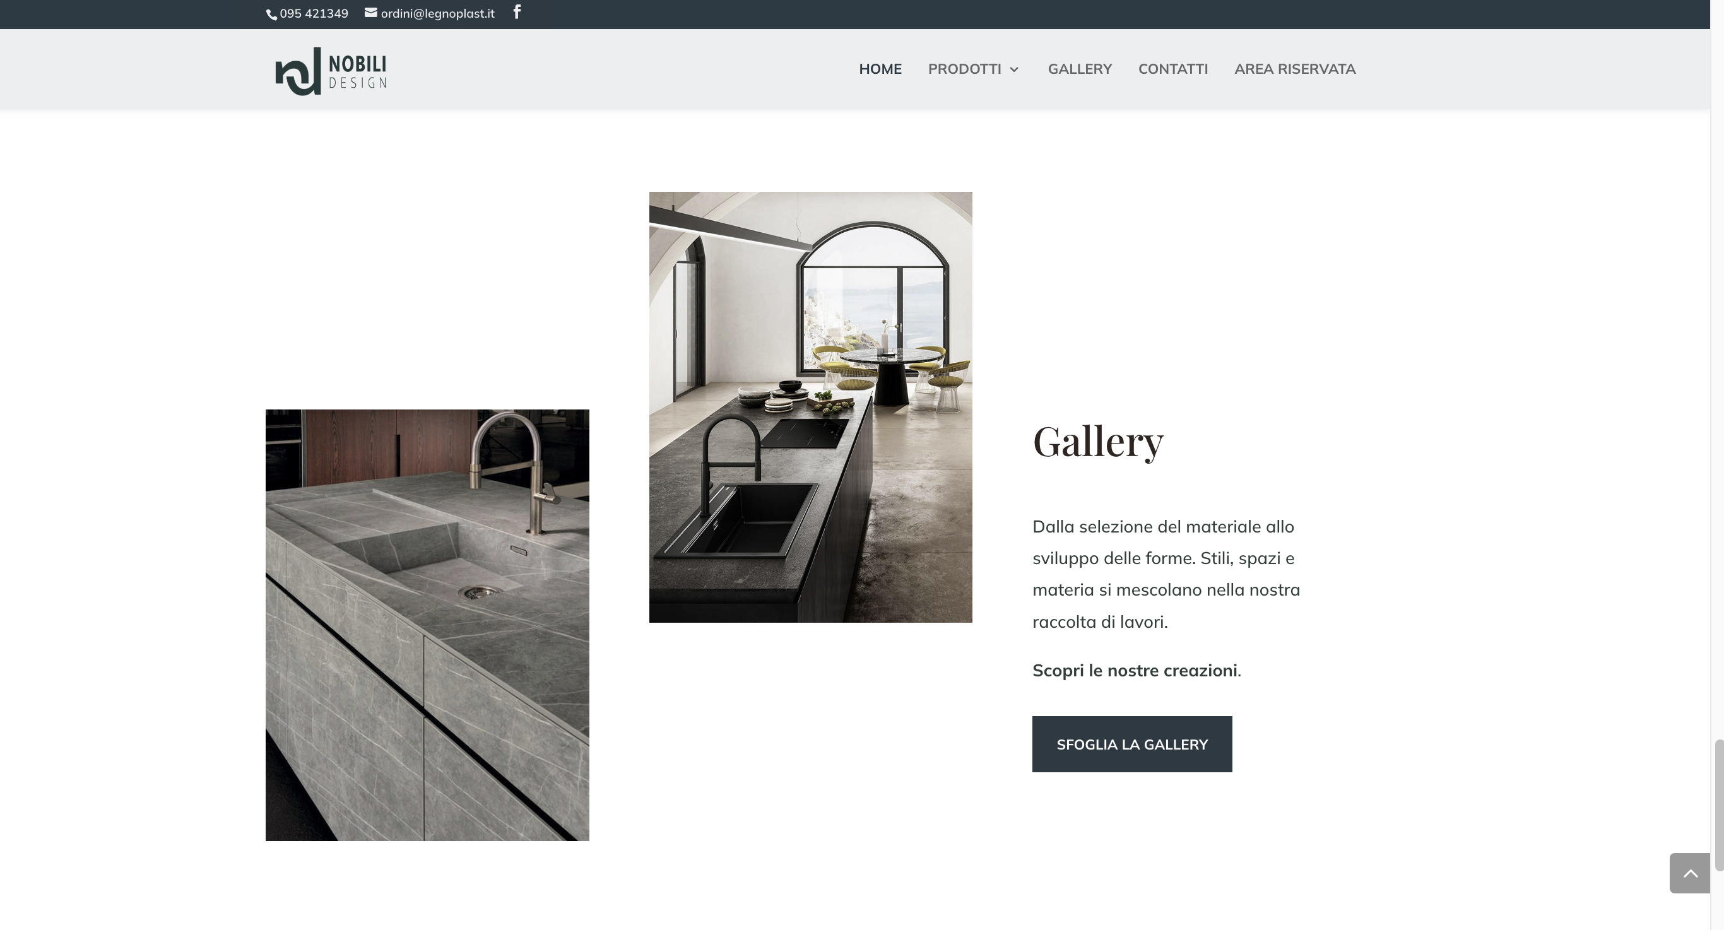1724x930 pixels.
Task: Click the scroll-to-top arrow button
Action: tap(1689, 873)
